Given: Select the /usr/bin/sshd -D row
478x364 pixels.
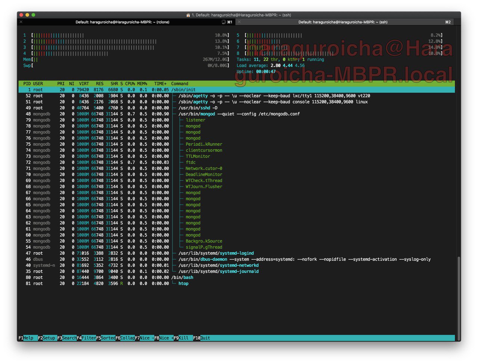Looking at the screenshot, I should click(x=237, y=108).
